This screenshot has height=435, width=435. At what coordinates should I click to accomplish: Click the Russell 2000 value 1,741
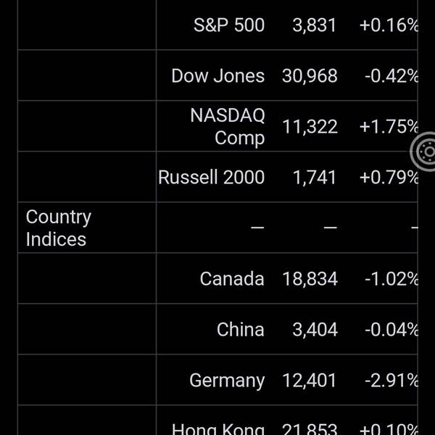[315, 178]
